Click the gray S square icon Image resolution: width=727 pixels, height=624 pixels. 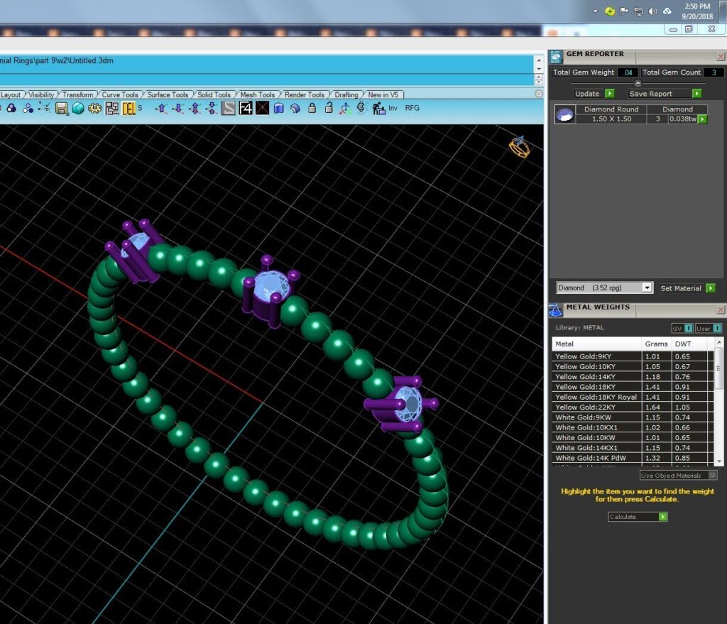[229, 108]
